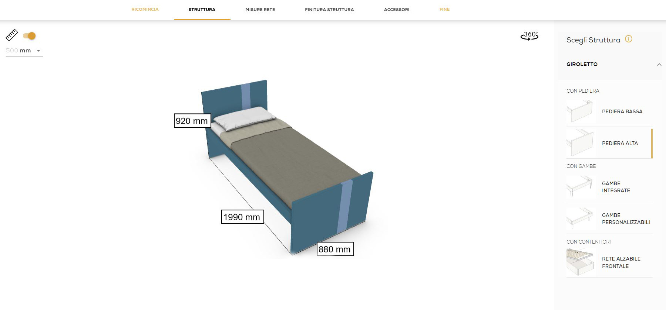This screenshot has height=310, width=666.
Task: Choose the GAMBE PERSONALIZZABILI option label
Action: tap(626, 218)
